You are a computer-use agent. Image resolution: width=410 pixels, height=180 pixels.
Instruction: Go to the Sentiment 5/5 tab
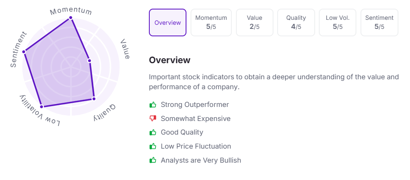coord(379,23)
